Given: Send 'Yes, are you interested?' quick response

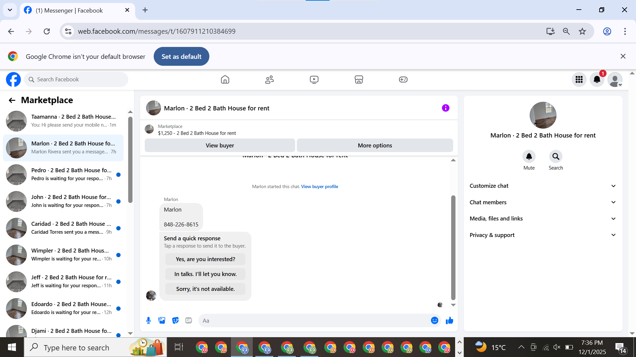Looking at the screenshot, I should 205,259.
